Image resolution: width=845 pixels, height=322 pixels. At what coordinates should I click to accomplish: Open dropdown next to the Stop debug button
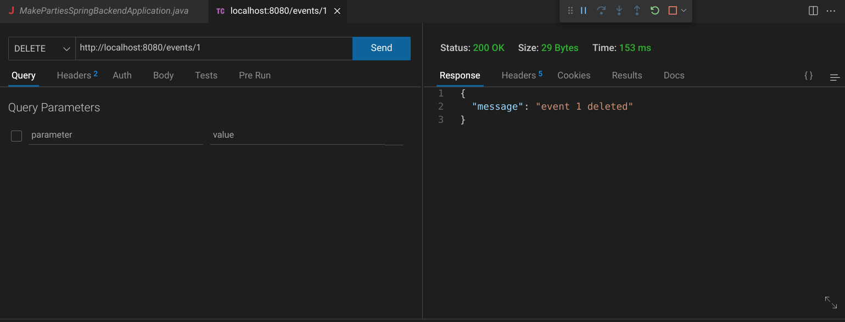coord(684,10)
